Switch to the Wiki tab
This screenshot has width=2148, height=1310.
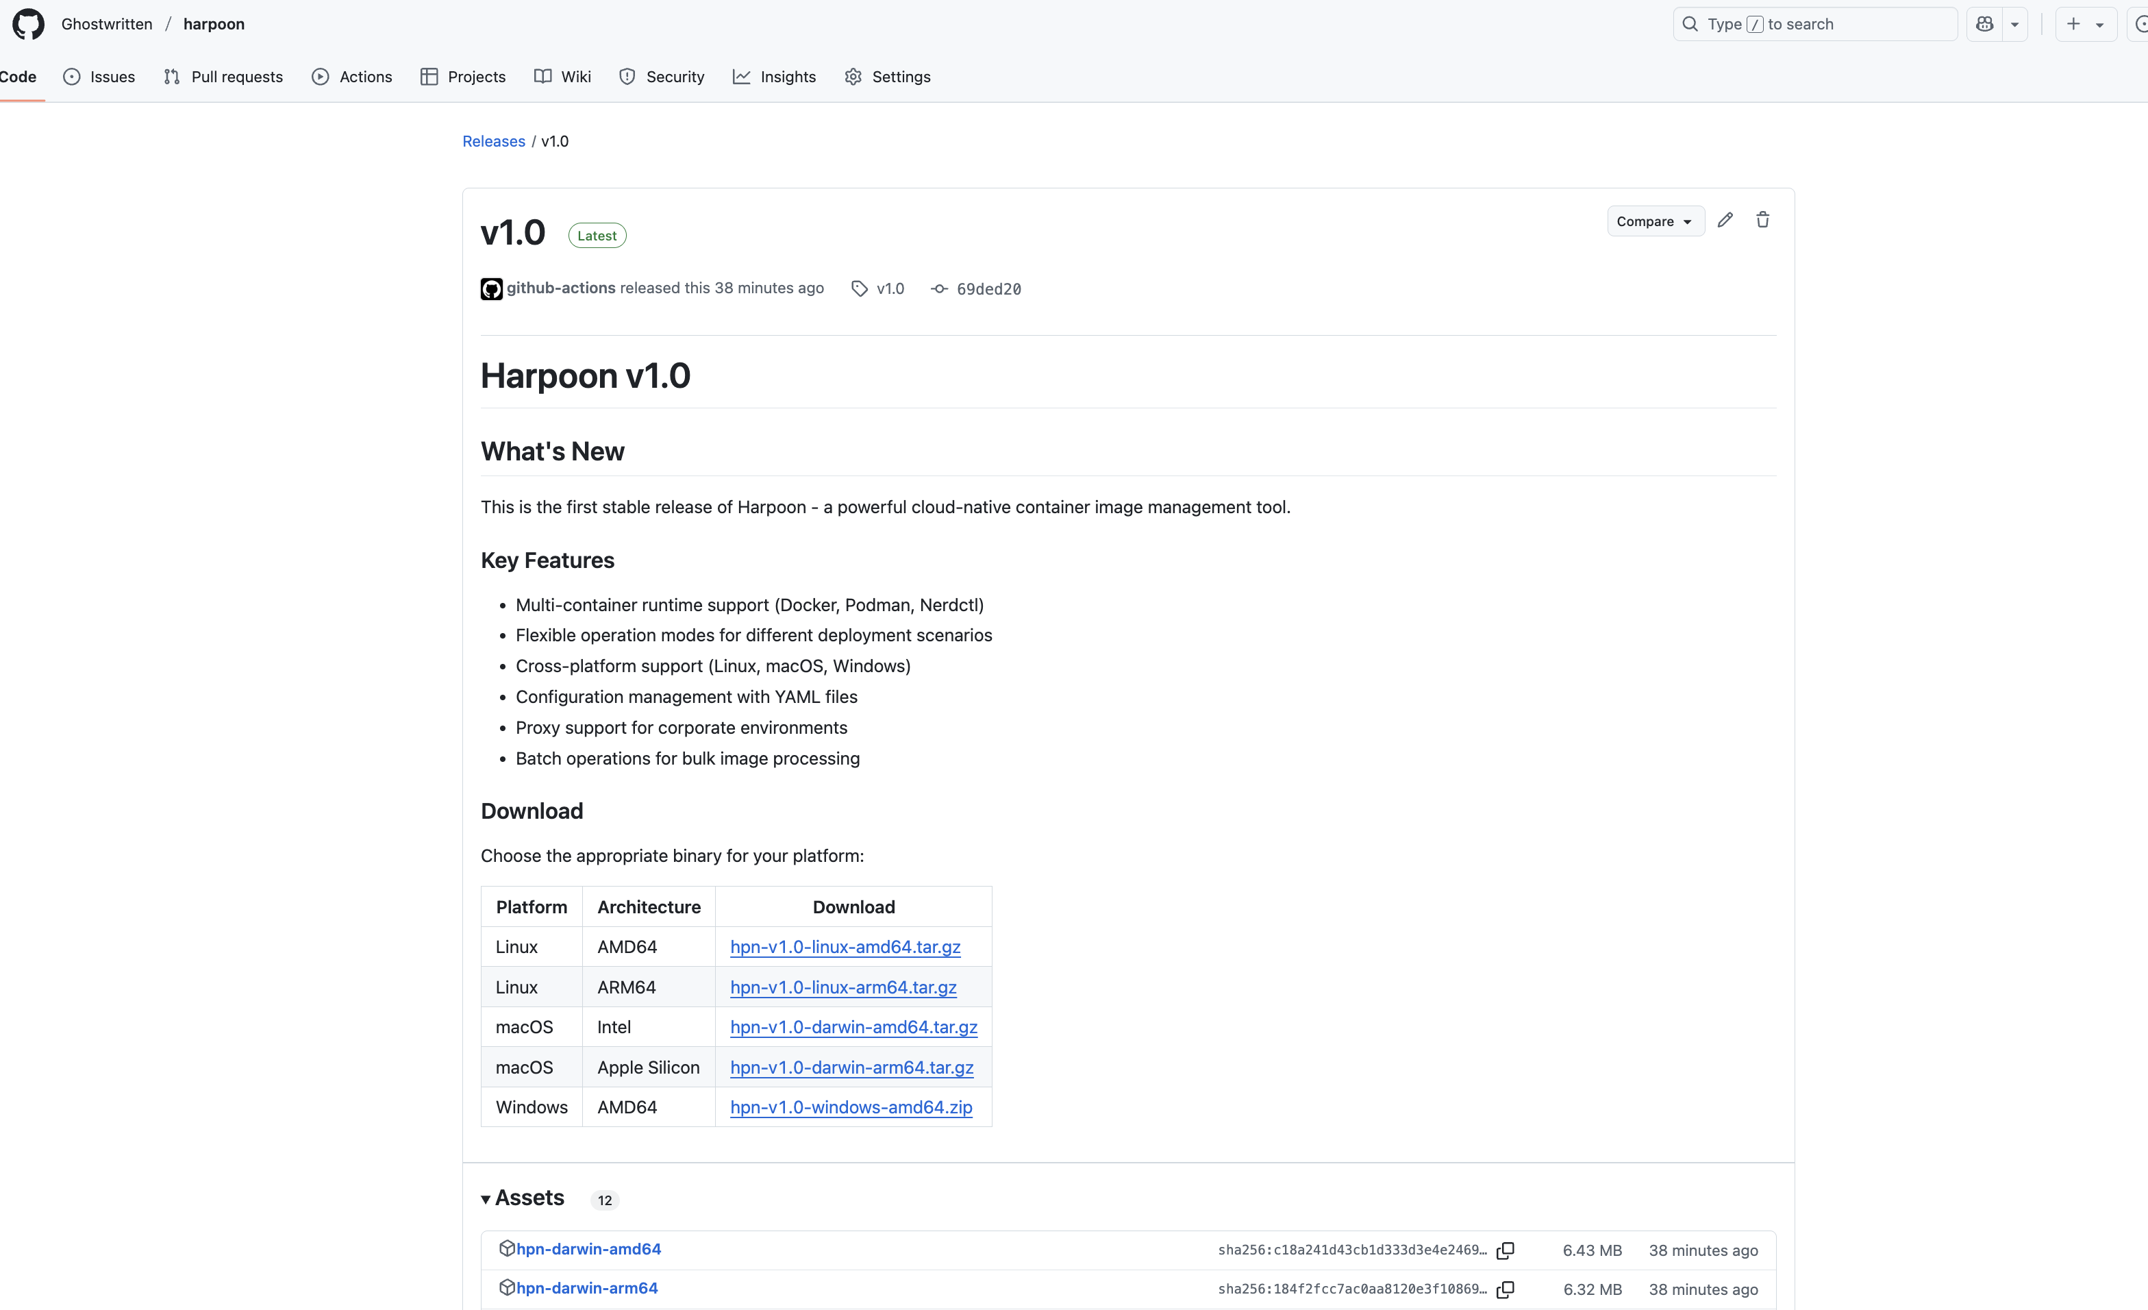point(562,77)
